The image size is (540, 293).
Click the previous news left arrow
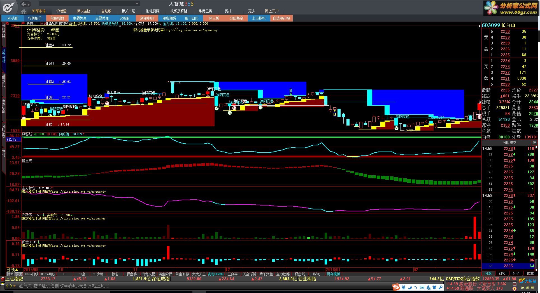(x=8, y=286)
